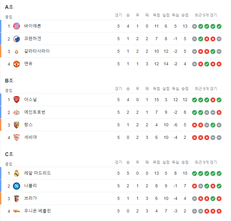The height and width of the screenshot is (221, 231).
Task: Click the Bayern Munich club crest
Action: tap(17, 26)
